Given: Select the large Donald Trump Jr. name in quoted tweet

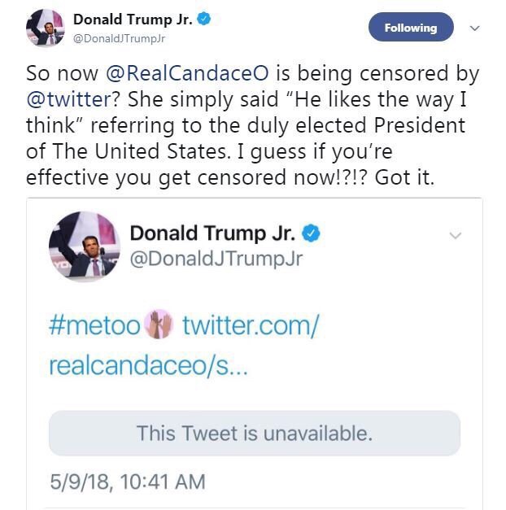Looking at the screenshot, I should 214,233.
